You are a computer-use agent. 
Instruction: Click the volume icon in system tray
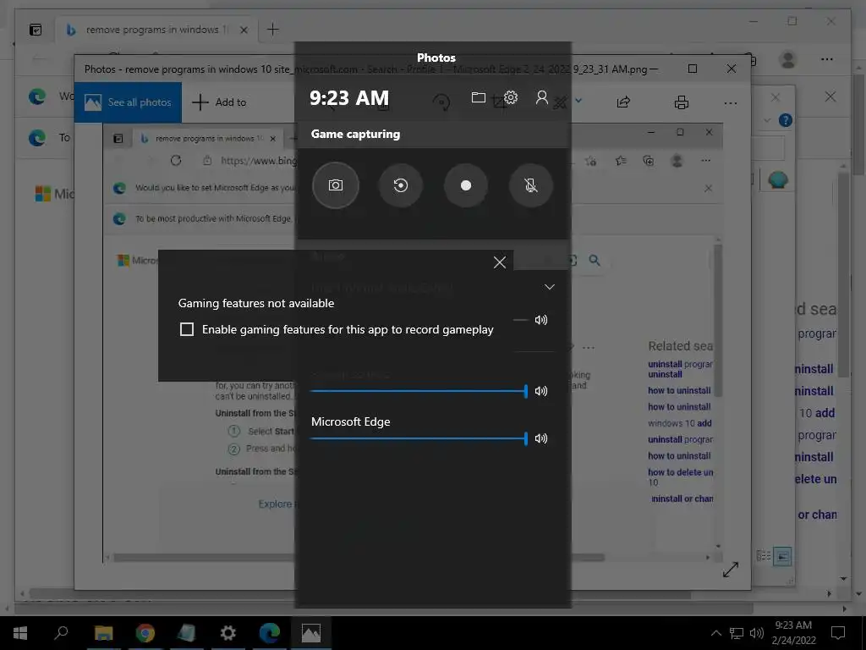click(x=756, y=633)
